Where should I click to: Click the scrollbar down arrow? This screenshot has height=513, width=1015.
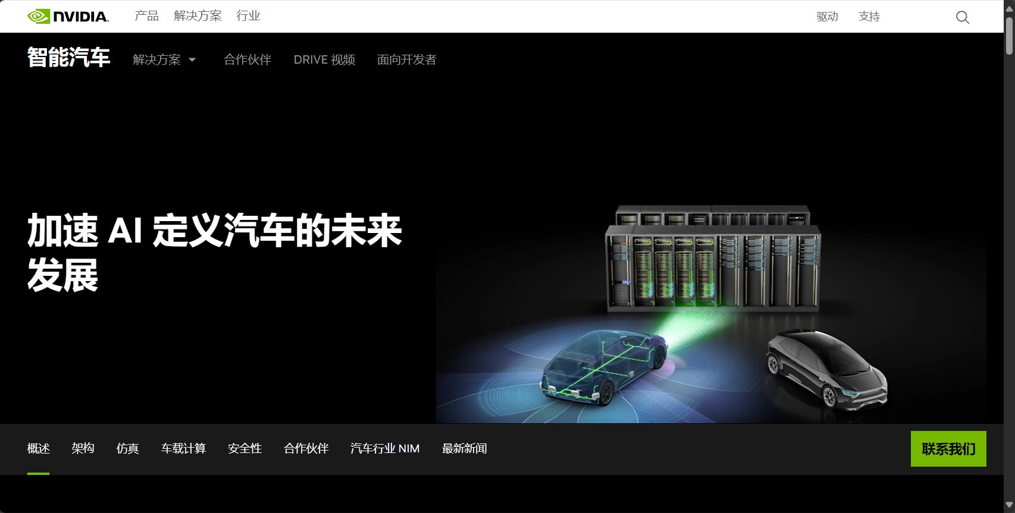coord(1009,506)
